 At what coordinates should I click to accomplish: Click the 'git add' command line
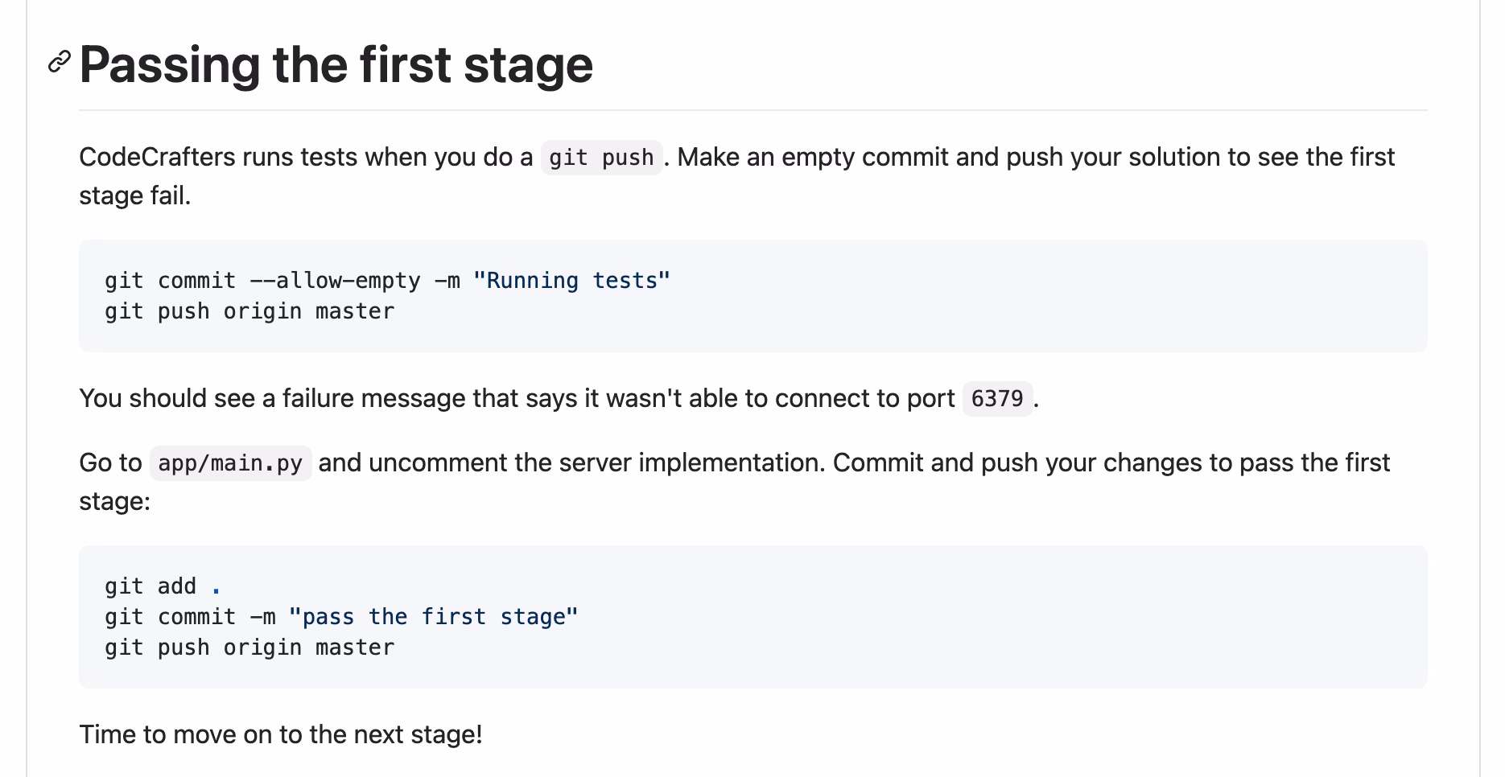[x=150, y=586]
